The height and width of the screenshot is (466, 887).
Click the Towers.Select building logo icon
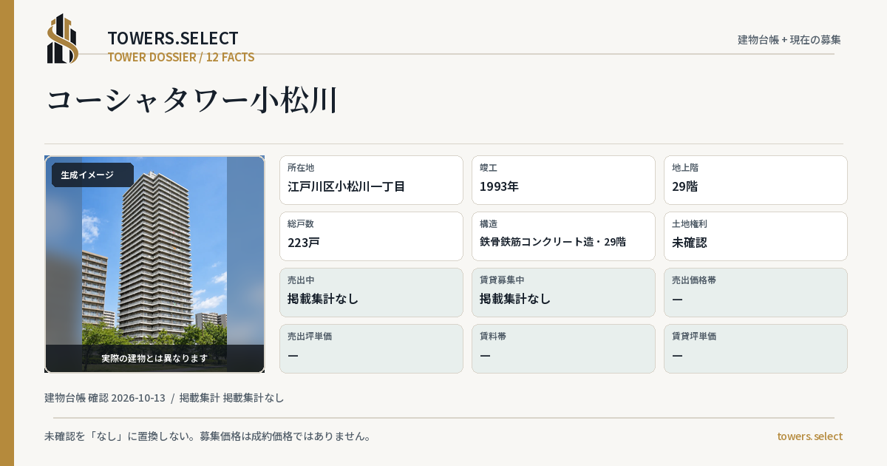[x=63, y=38]
